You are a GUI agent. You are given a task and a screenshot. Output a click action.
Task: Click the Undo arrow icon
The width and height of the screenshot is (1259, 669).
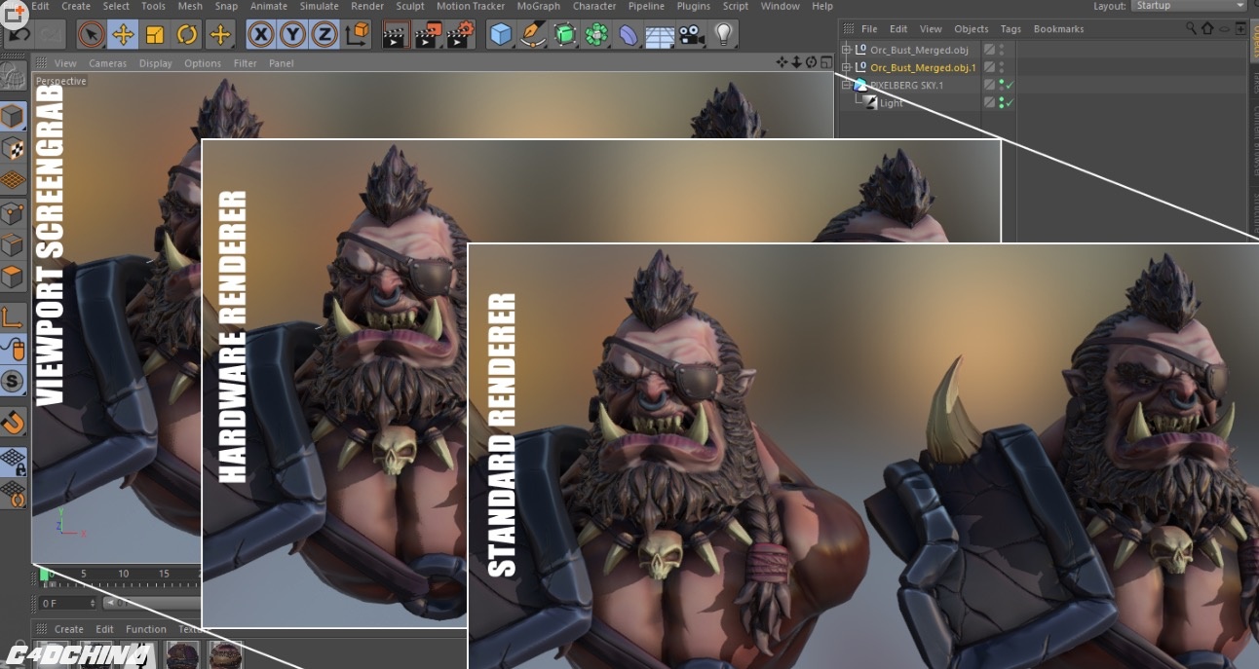point(19,35)
